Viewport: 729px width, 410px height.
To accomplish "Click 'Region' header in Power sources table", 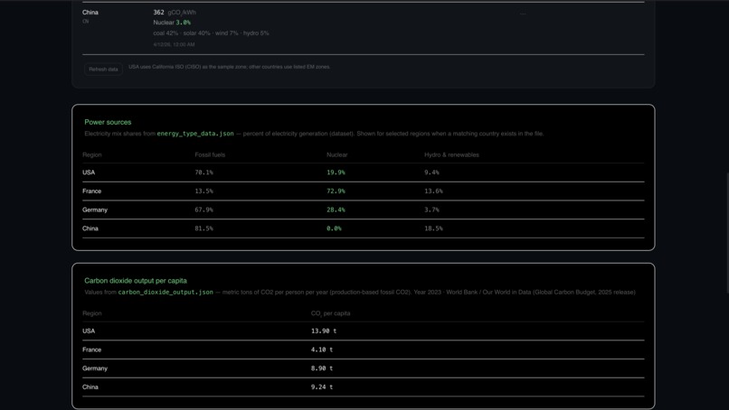I will 92,155.
